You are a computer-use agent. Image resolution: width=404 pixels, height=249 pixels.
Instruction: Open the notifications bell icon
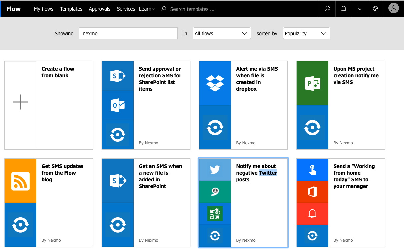point(344,9)
